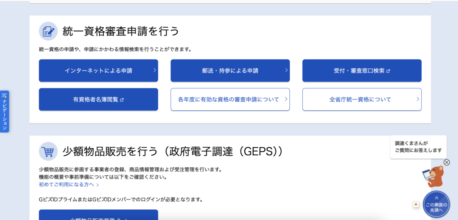Click the external link icon on 受付・審査窓口検索

click(x=388, y=71)
